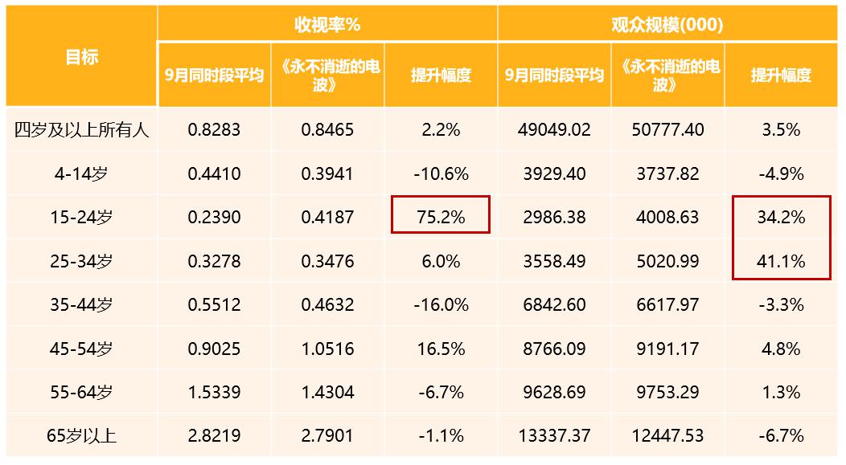Click the cell showing 2.8219
This screenshot has height=465, width=846.
(214, 435)
